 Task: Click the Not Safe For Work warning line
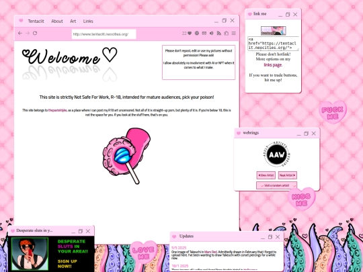(126, 97)
